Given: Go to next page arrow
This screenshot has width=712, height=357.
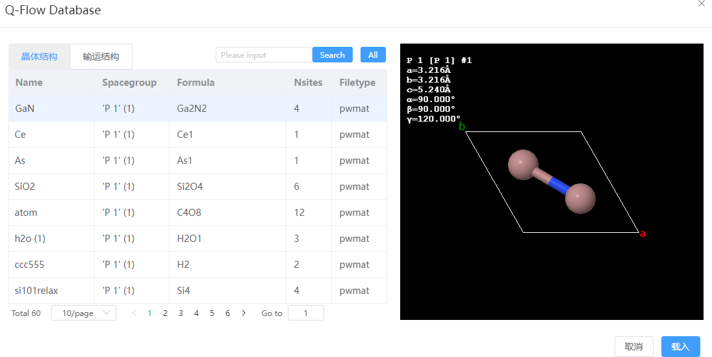Looking at the screenshot, I should pyautogui.click(x=244, y=313).
